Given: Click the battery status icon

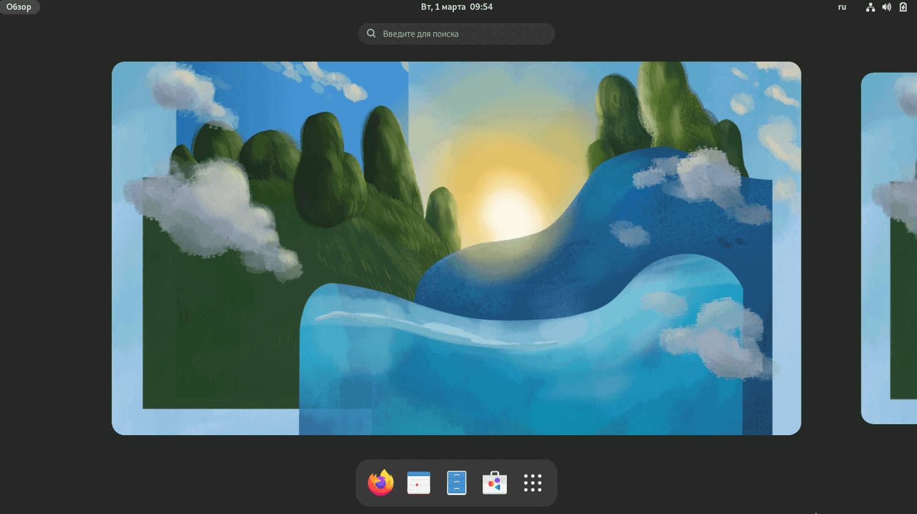Looking at the screenshot, I should pos(903,7).
